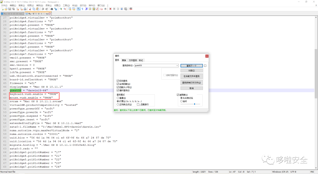Viewport: 318px width, 174px height.
Task: Click the 查找下一个 button
Action: (192, 66)
